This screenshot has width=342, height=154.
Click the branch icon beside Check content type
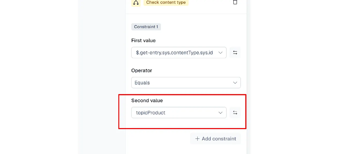click(x=136, y=3)
